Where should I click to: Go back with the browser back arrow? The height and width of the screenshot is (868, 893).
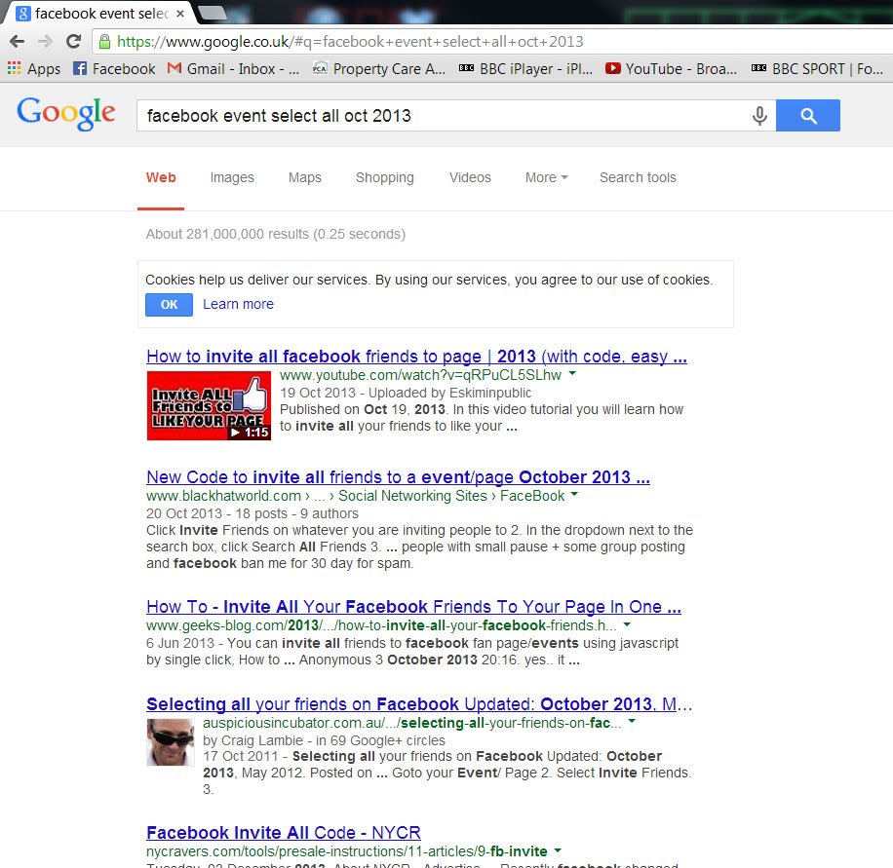coord(18,42)
